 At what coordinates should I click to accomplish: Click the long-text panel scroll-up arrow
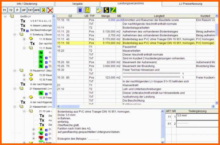click(x=162, y=112)
